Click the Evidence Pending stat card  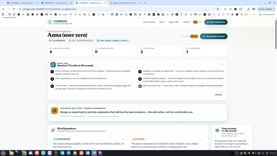(115, 51)
